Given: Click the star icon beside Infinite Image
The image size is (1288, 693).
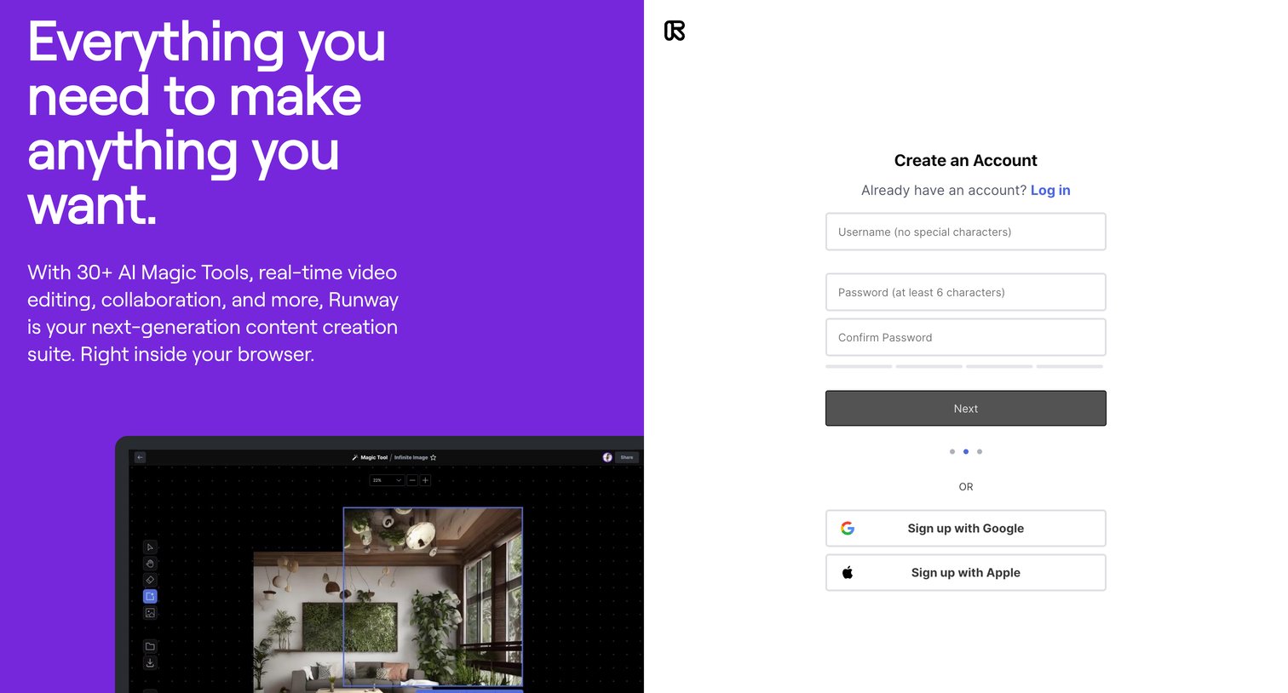Looking at the screenshot, I should [x=433, y=457].
